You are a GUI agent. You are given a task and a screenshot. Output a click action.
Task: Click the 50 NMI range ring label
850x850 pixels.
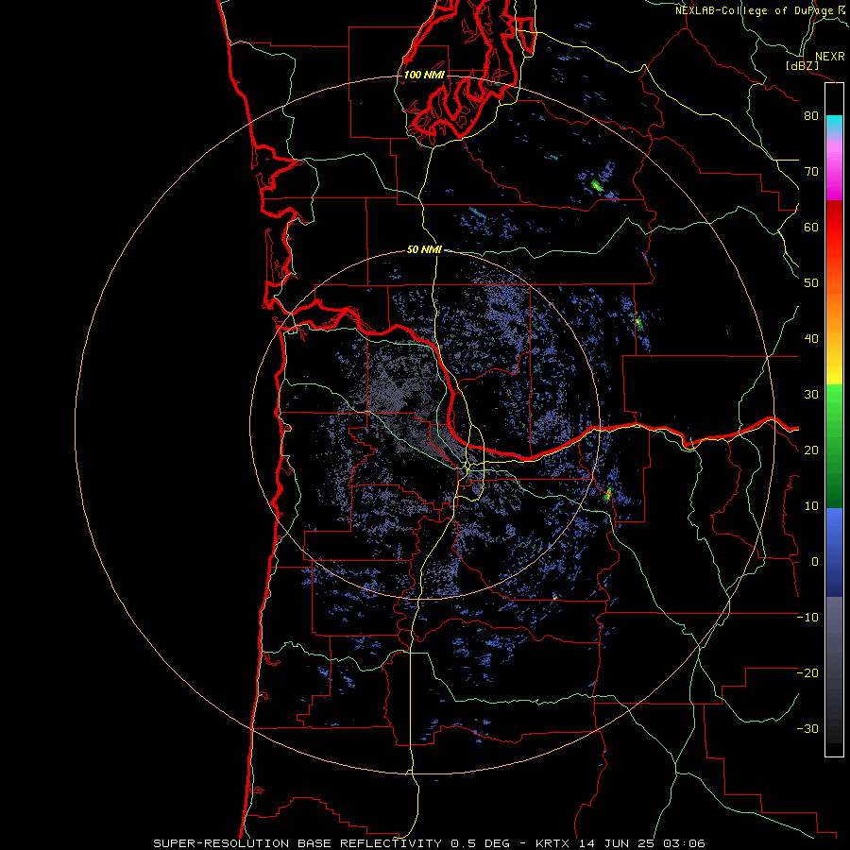[424, 250]
